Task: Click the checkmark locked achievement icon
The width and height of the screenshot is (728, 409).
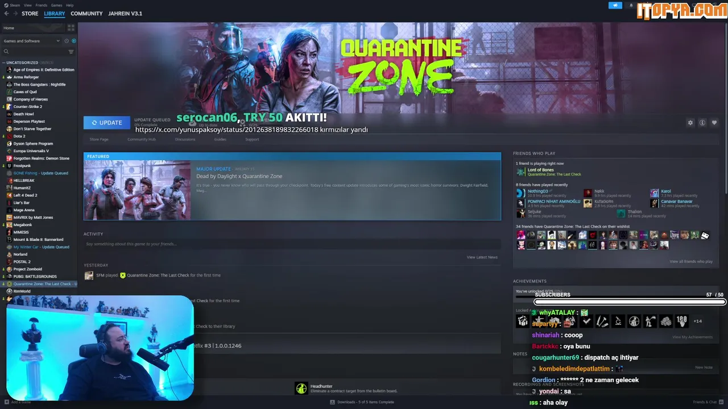Action: pyautogui.click(x=586, y=322)
